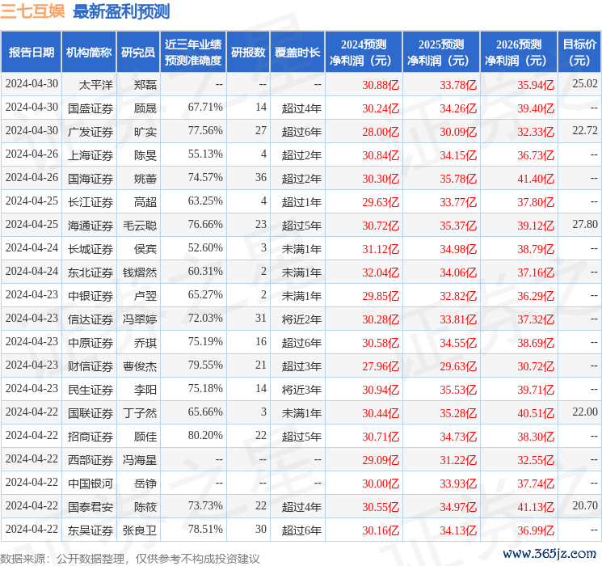Click 2024 profit forecast 32.04亿
Image resolution: width=602 pixels, height=566 pixels.
point(381,272)
